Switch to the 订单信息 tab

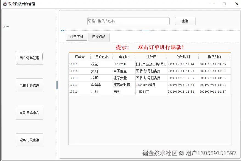click(x=77, y=36)
